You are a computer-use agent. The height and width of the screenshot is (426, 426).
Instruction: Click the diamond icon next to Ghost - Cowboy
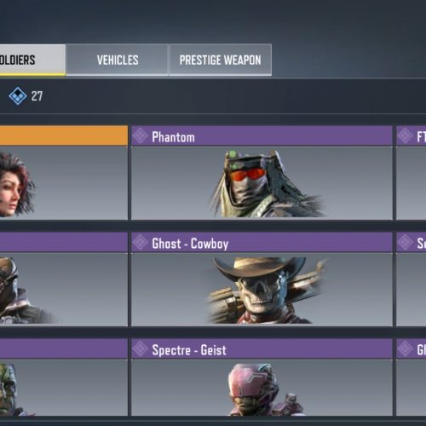coord(141,242)
